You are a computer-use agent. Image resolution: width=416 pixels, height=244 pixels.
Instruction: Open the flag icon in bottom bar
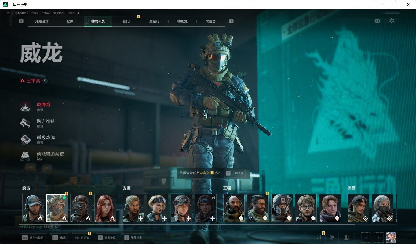pyautogui.click(x=332, y=238)
